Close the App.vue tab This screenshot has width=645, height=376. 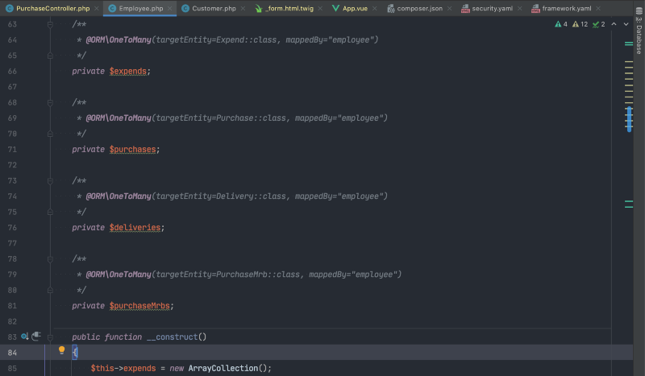(374, 8)
